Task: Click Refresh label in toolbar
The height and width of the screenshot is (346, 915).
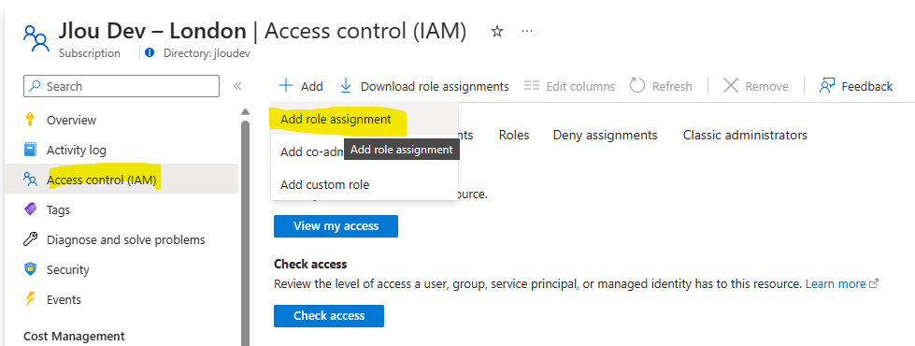Action: 672,86
